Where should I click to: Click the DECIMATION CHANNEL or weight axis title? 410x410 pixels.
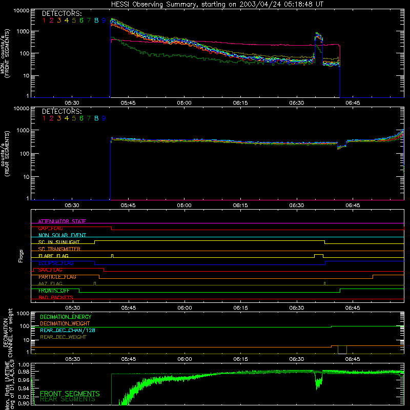coord(7,333)
